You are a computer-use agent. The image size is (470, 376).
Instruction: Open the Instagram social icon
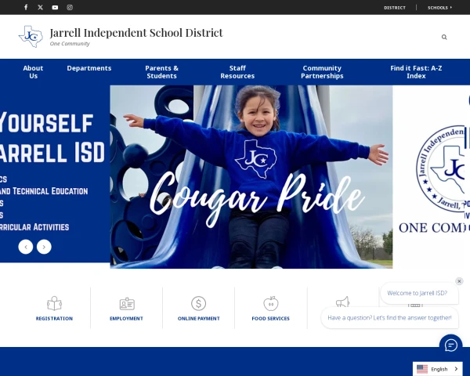tap(70, 7)
